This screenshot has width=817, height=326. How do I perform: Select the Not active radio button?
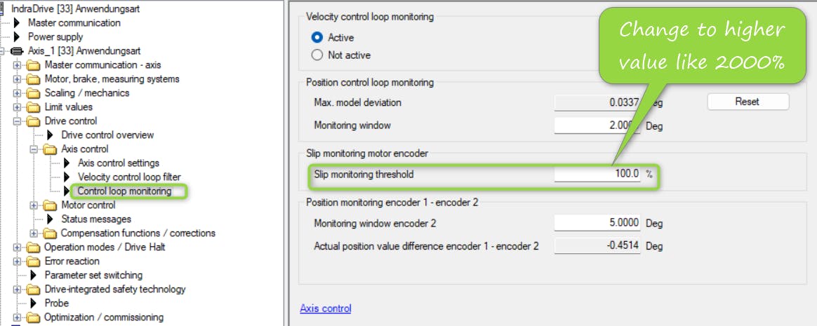click(317, 55)
